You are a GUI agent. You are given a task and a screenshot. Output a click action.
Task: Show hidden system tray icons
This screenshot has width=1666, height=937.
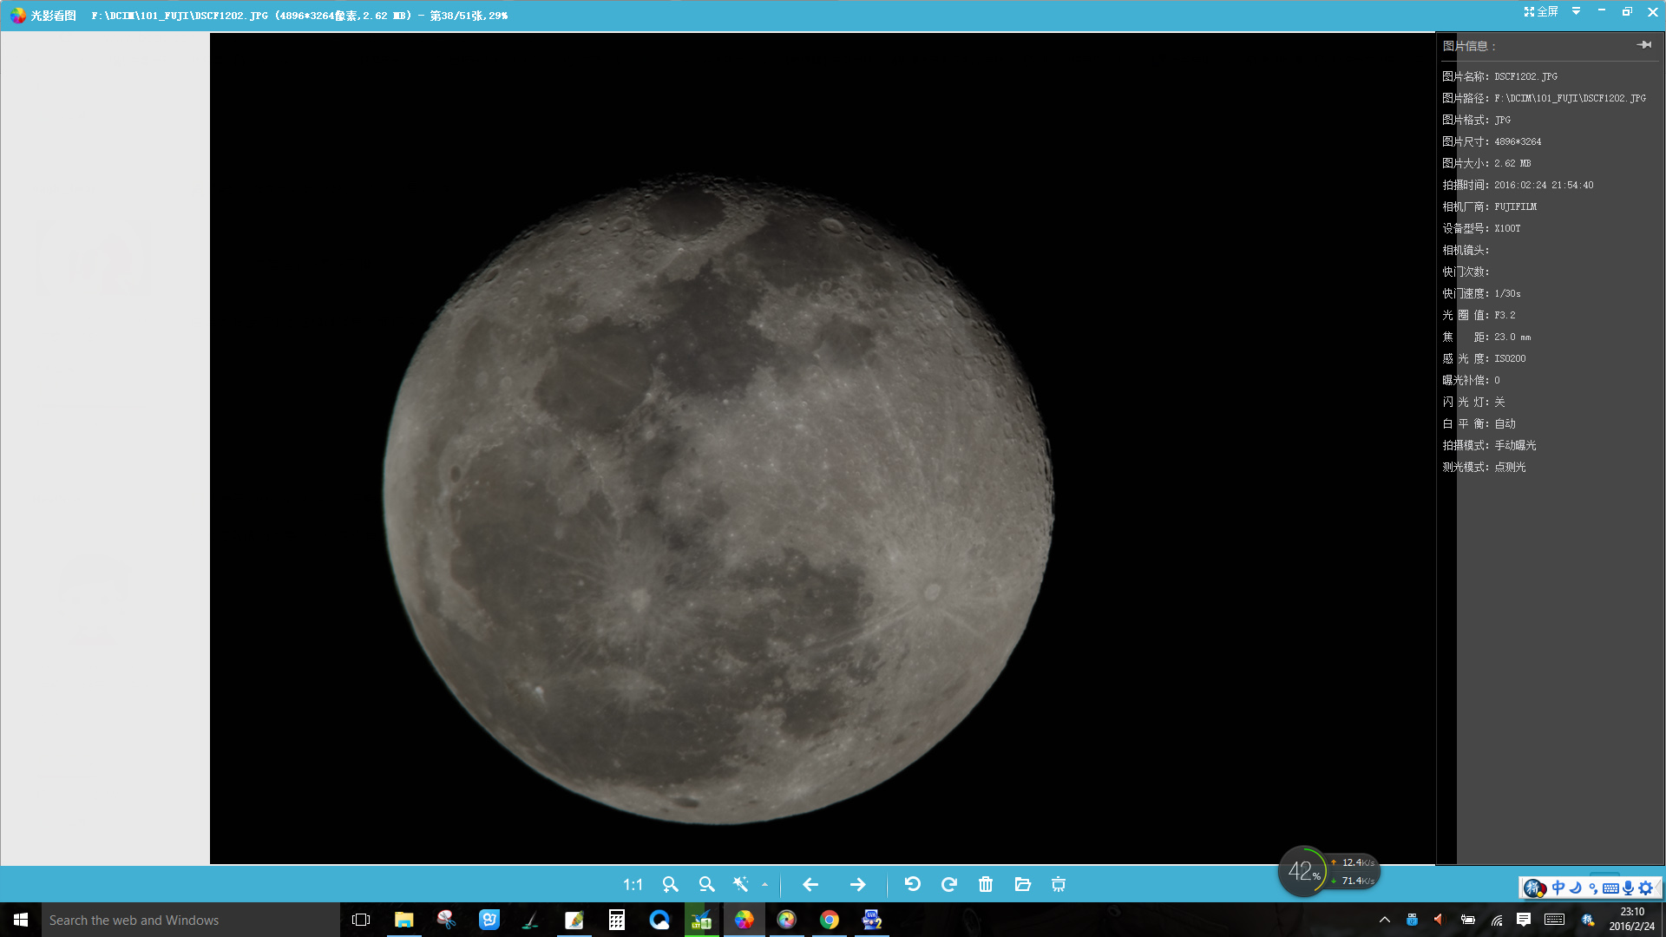(1385, 920)
